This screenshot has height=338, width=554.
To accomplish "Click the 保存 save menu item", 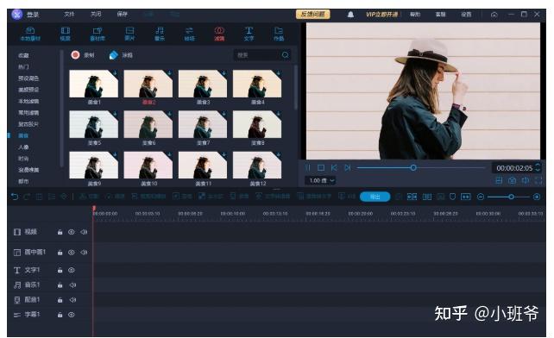I will click(x=122, y=14).
